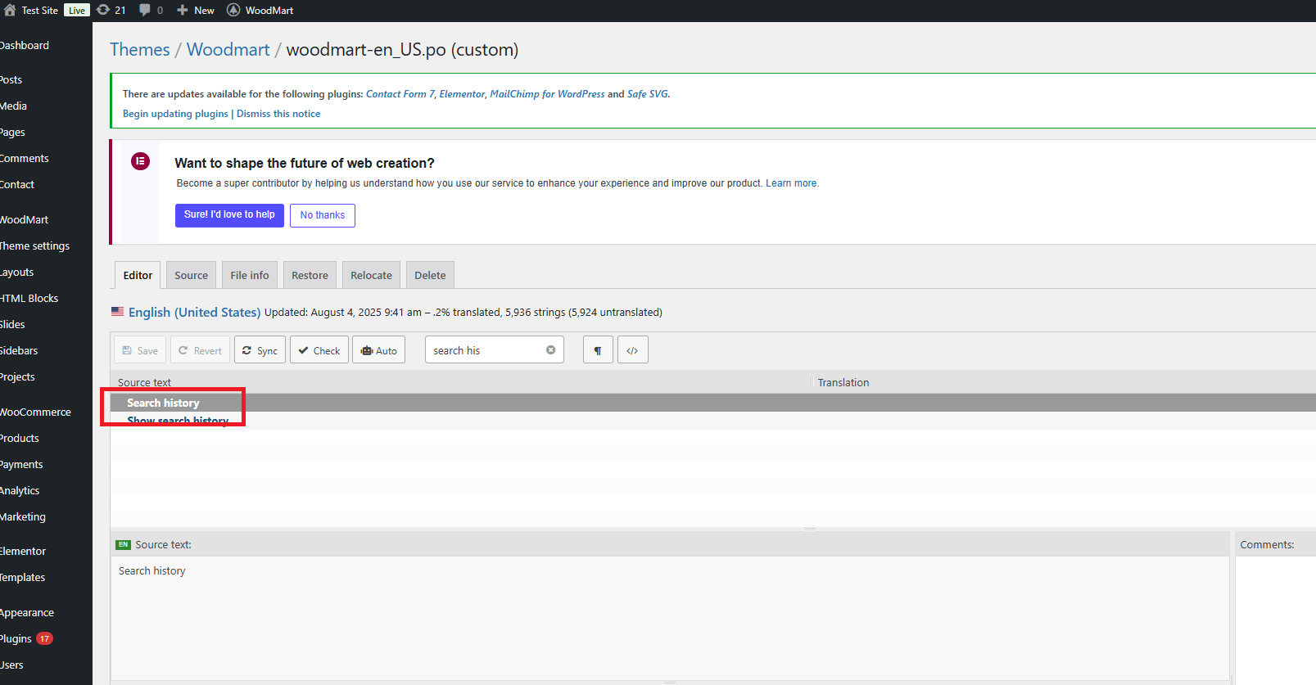Switch to the Source tab

coord(191,275)
